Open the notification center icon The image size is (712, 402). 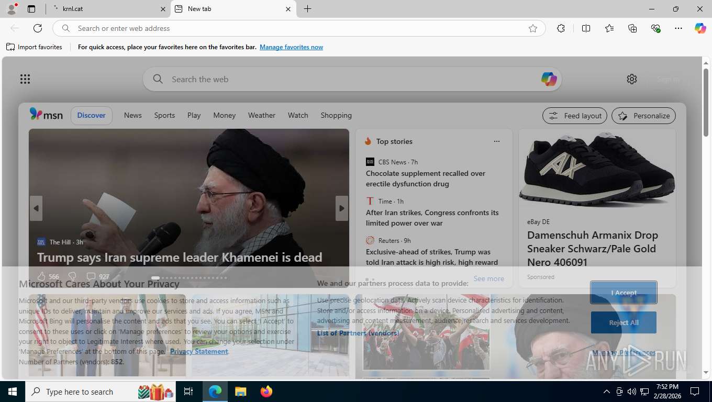(695, 392)
